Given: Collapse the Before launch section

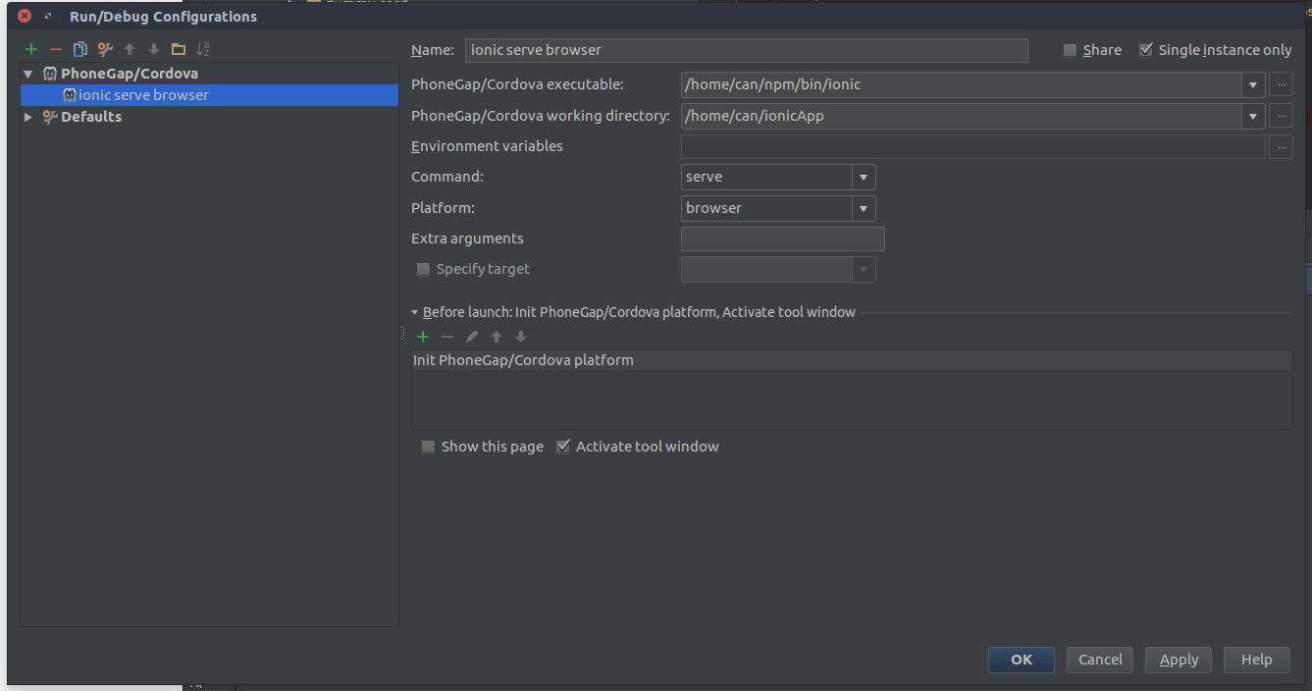Looking at the screenshot, I should pos(414,311).
